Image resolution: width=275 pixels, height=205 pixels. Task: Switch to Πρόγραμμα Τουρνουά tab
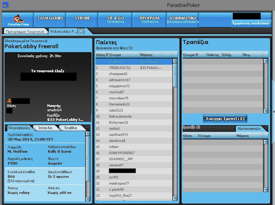(x=25, y=31)
